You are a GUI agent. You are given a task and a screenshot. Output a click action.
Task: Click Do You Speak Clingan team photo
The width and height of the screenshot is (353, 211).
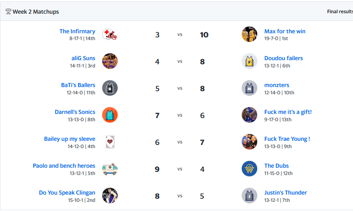click(x=110, y=196)
